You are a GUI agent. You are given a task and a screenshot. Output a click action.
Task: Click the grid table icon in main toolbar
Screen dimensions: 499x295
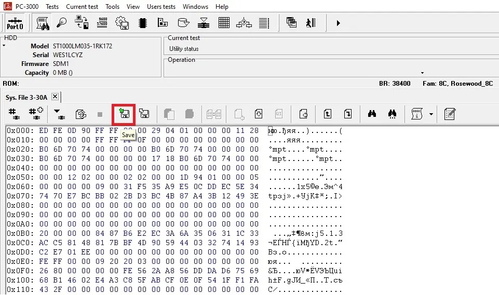(224, 23)
